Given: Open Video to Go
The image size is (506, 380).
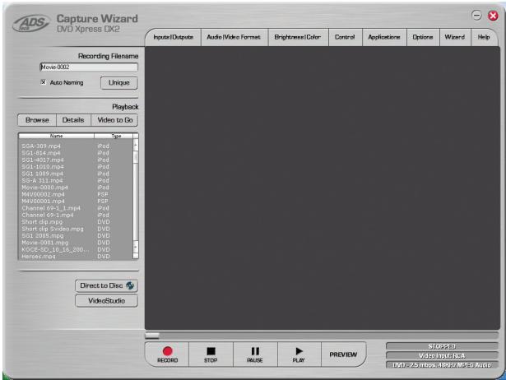Looking at the screenshot, I should pyautogui.click(x=115, y=120).
